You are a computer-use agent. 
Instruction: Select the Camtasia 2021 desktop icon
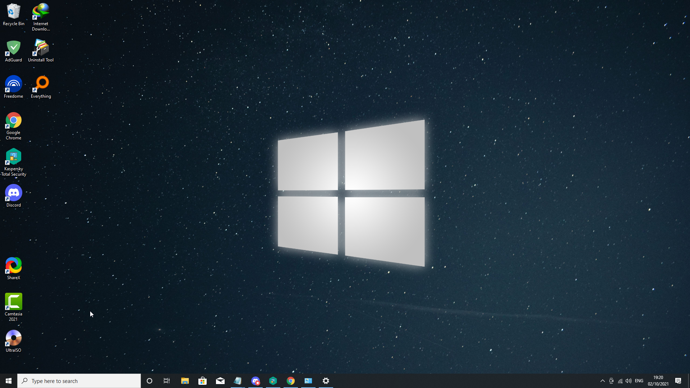pyautogui.click(x=13, y=306)
